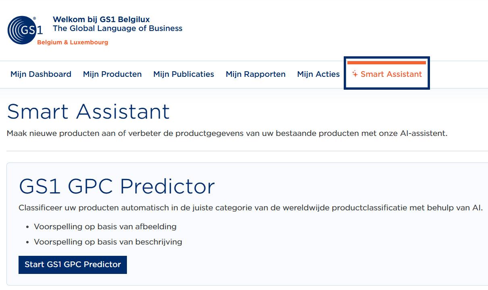Viewport: 488px width, 290px height.
Task: Click the bullet Voorspelling op basis van afbeelding
Action: (x=106, y=226)
